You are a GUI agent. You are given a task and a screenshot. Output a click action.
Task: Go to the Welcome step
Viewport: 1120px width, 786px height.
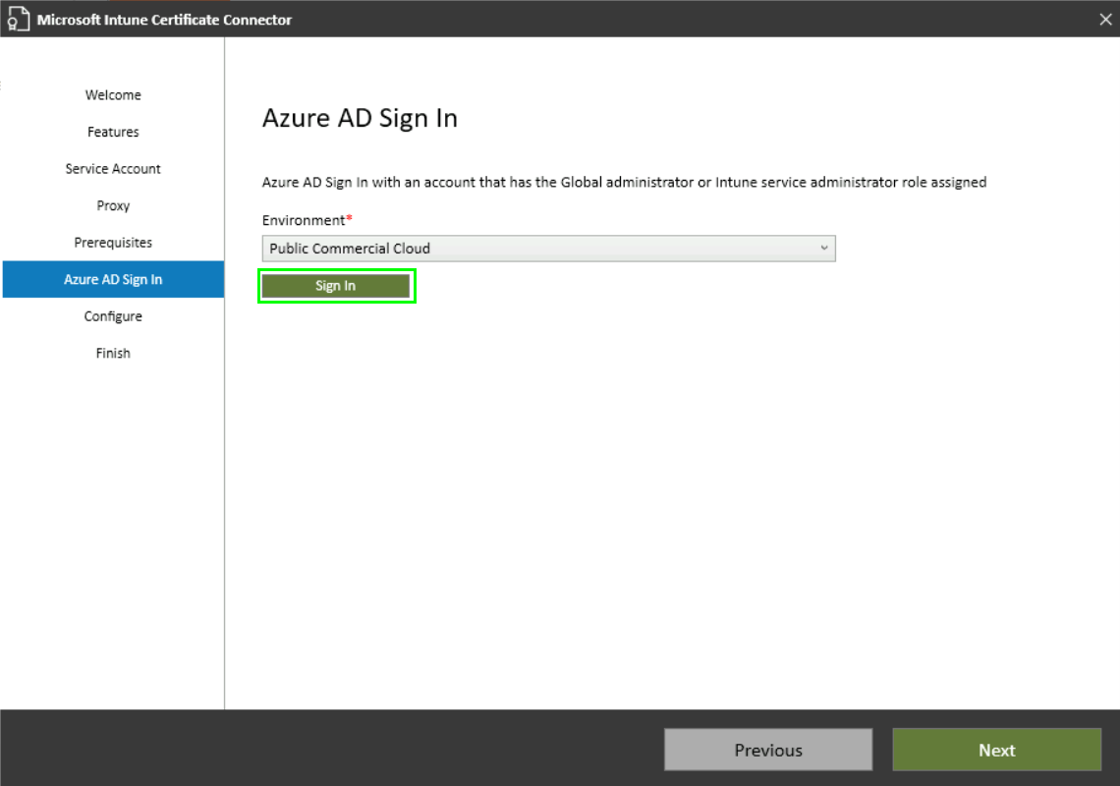click(x=113, y=95)
